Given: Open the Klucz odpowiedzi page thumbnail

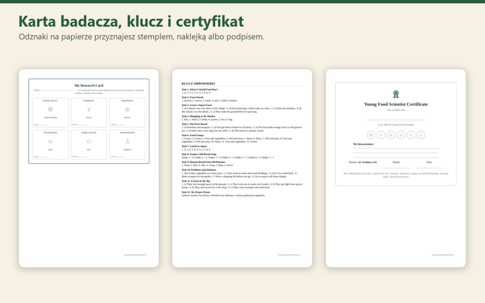Looking at the screenshot, I should point(242,168).
